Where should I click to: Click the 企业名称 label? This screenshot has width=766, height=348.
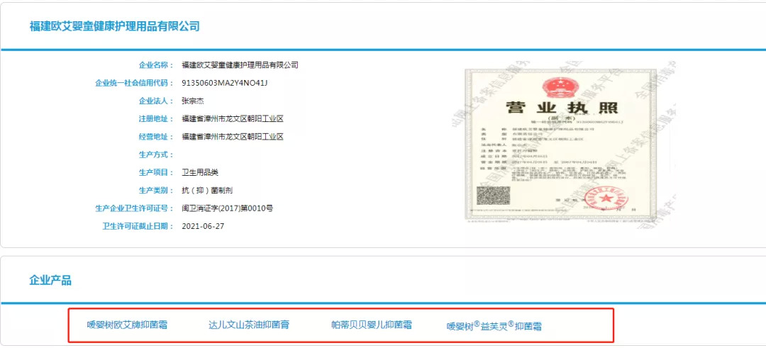pos(156,65)
